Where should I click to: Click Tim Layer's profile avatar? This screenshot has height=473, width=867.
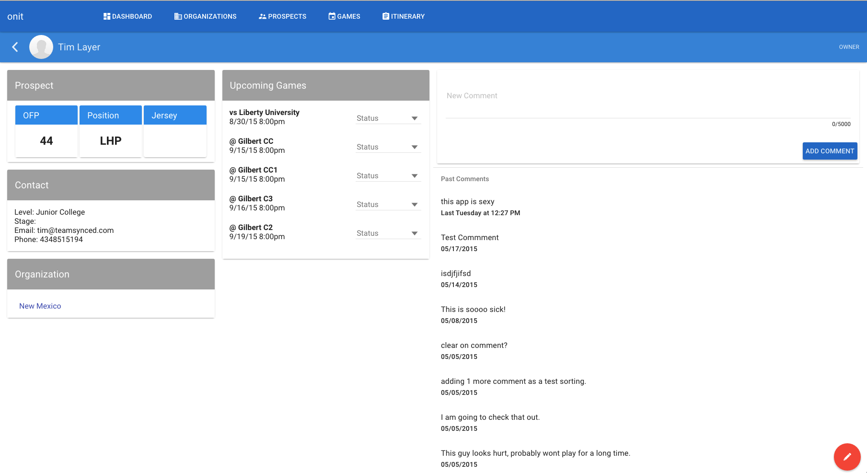pos(41,47)
